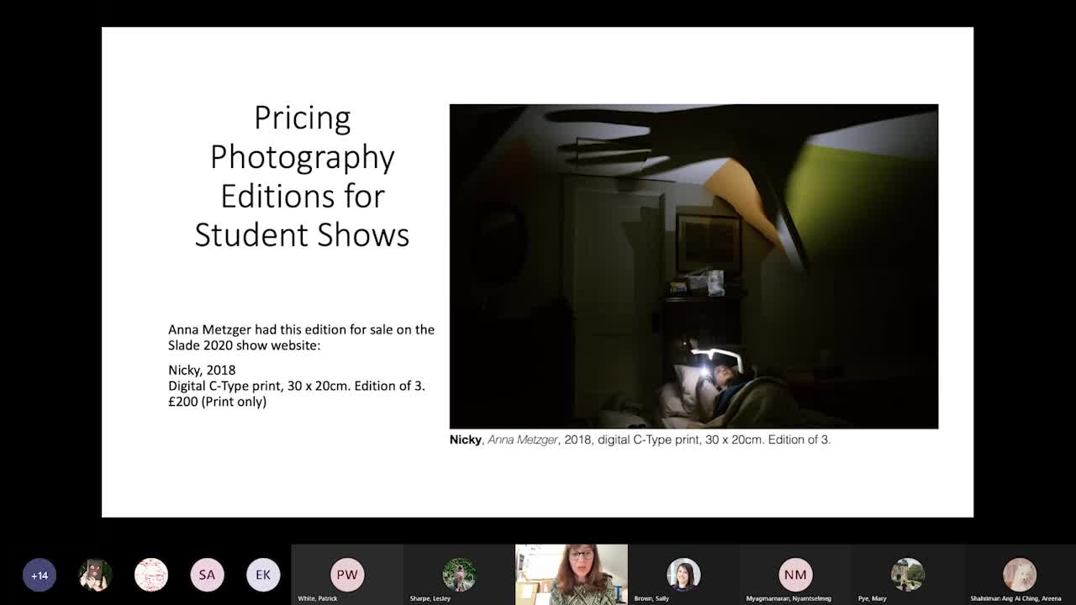Click 'Anna Metzger' italic name in caption
Screen dimensions: 1076x605
pyautogui.click(x=523, y=439)
